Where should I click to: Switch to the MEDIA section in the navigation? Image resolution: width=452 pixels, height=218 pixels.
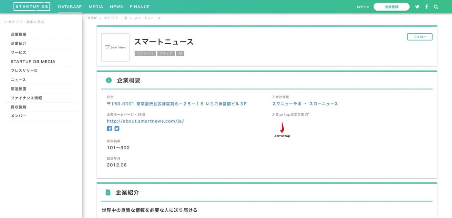click(96, 6)
